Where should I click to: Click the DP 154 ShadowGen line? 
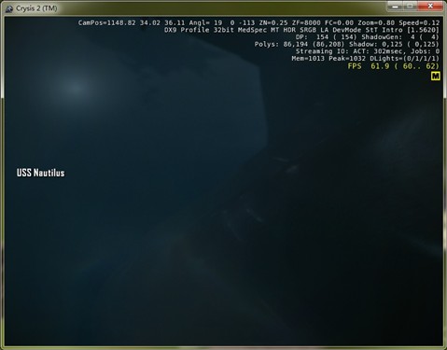click(368, 37)
